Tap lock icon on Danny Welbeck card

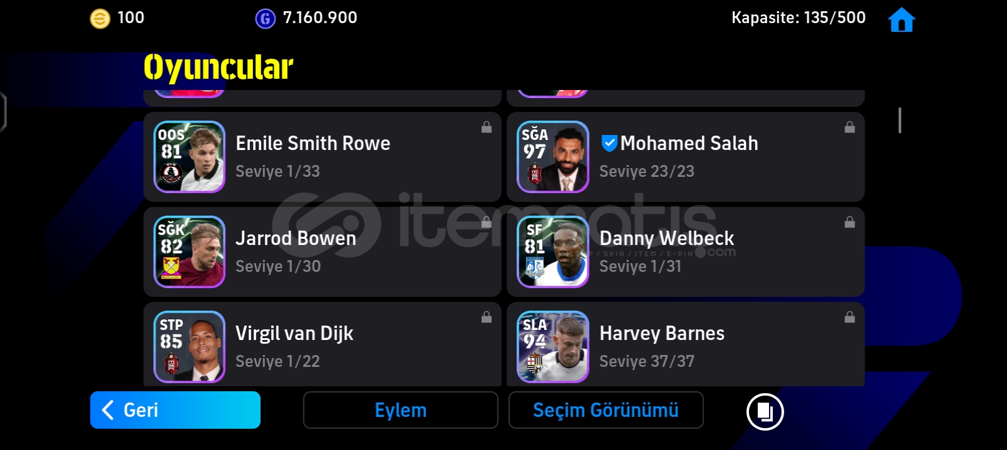tap(850, 222)
